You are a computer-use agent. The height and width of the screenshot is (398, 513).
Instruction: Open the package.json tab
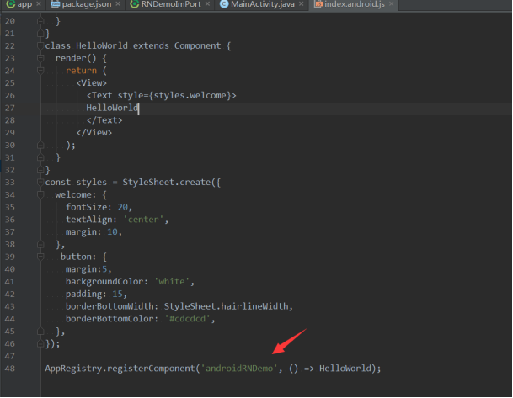point(87,4)
